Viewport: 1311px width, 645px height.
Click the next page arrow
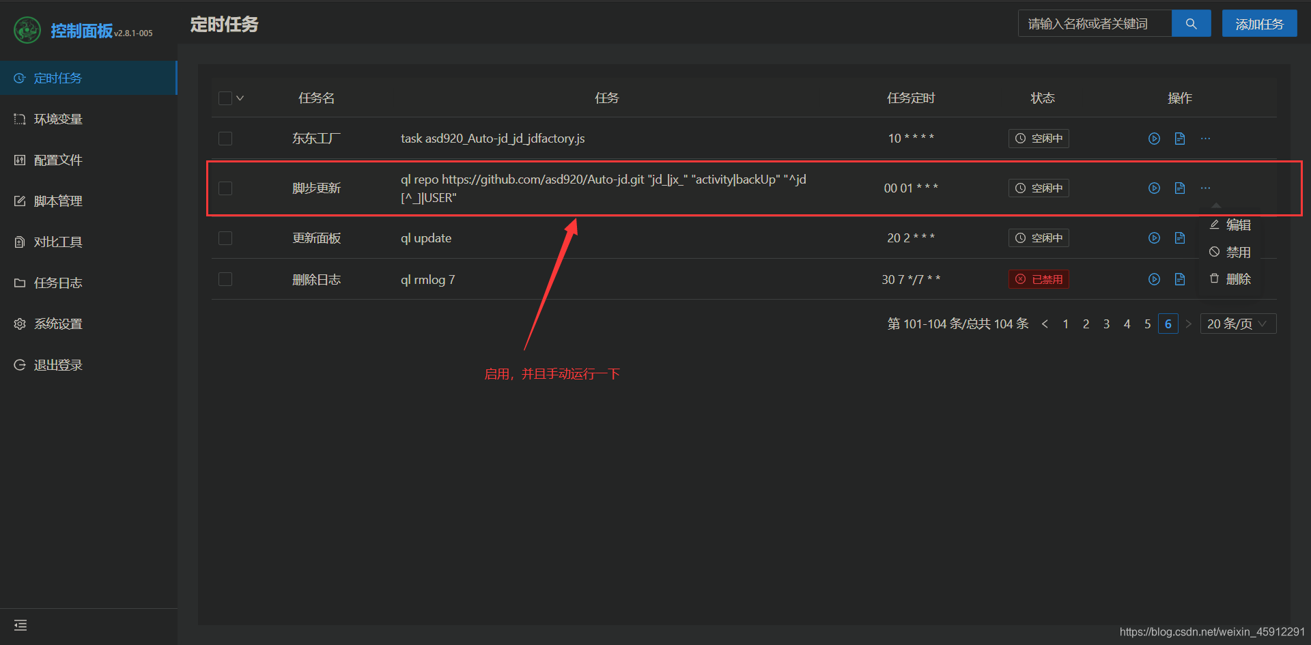click(1188, 324)
